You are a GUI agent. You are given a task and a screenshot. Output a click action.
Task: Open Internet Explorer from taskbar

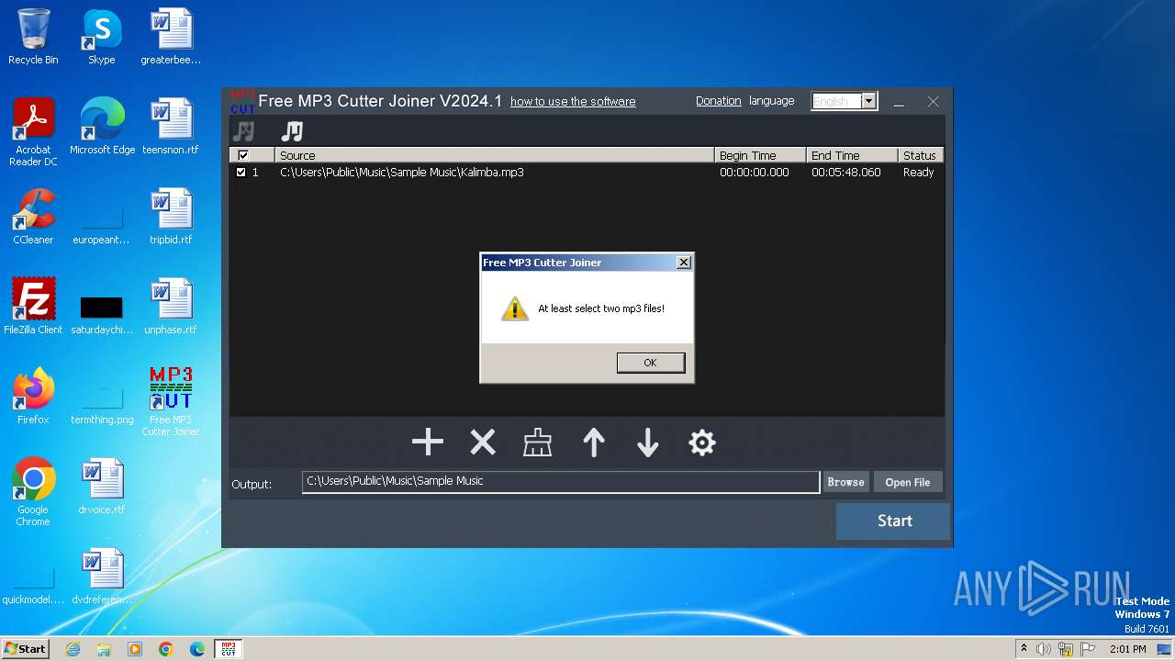coord(73,649)
